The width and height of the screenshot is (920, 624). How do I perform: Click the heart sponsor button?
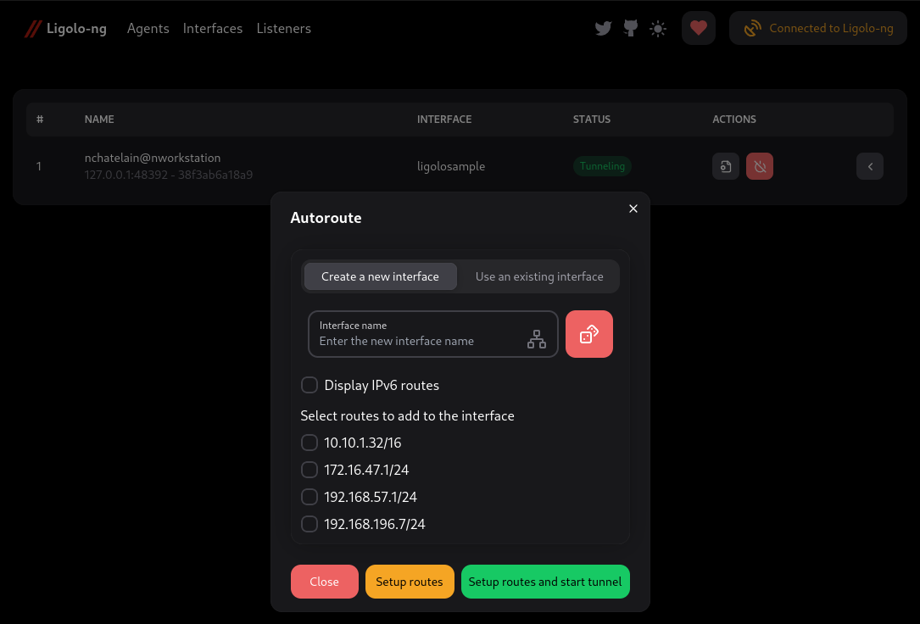pyautogui.click(x=698, y=28)
